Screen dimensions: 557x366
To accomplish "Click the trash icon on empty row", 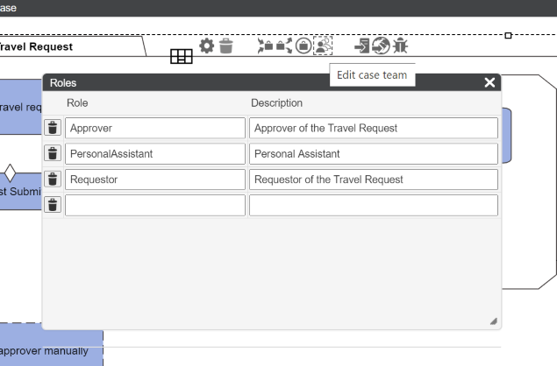I will [x=53, y=205].
